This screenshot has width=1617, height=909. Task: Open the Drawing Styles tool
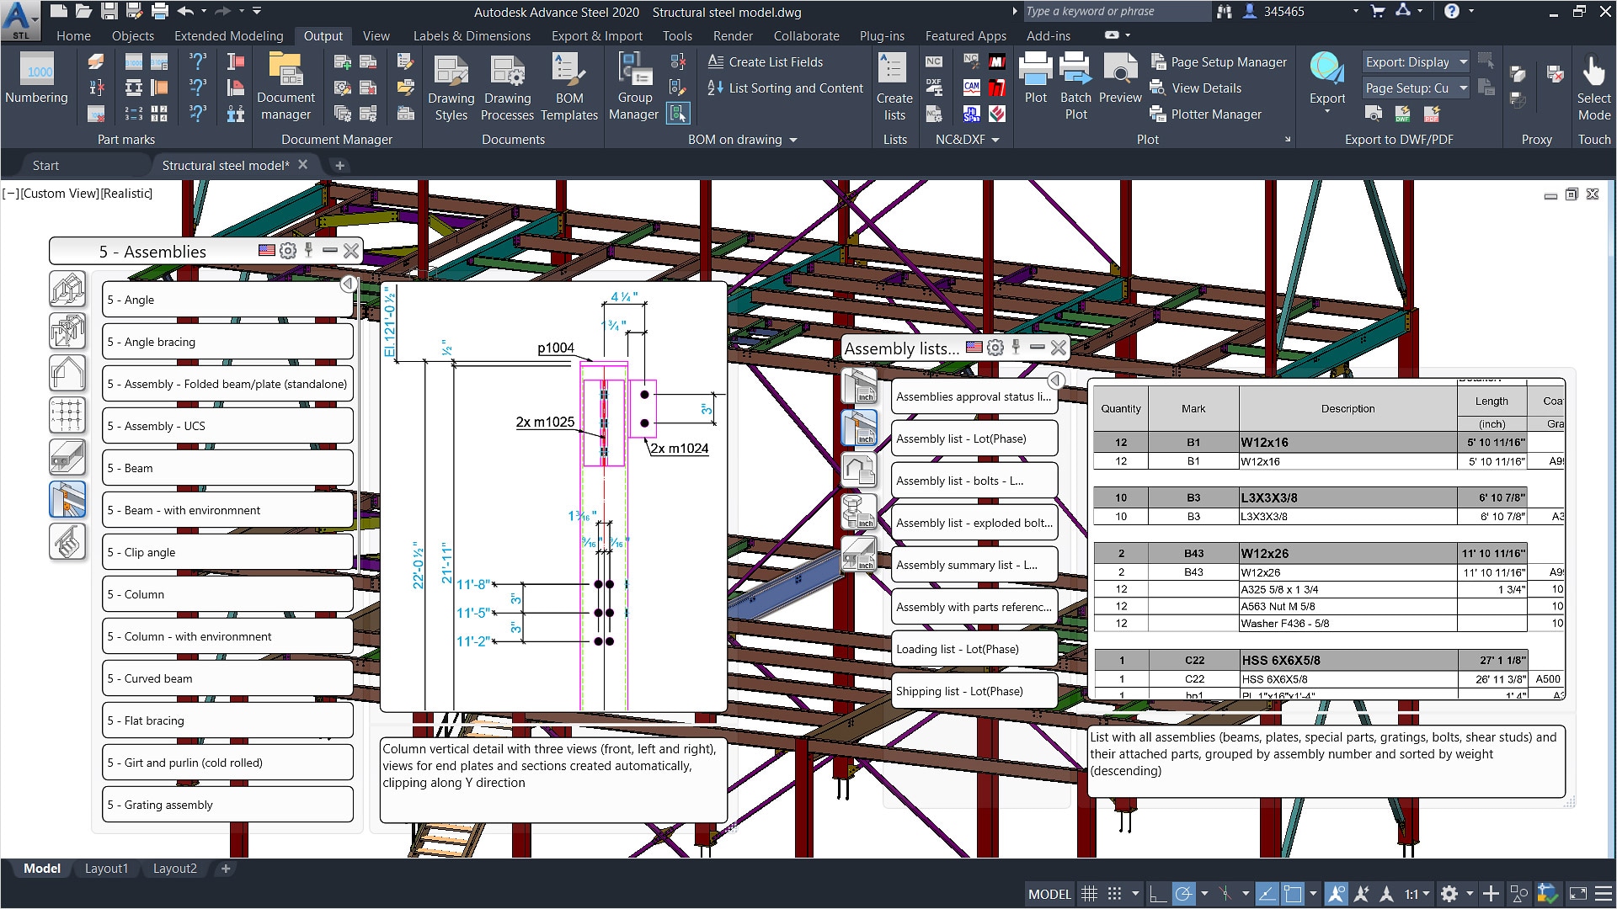tap(451, 84)
